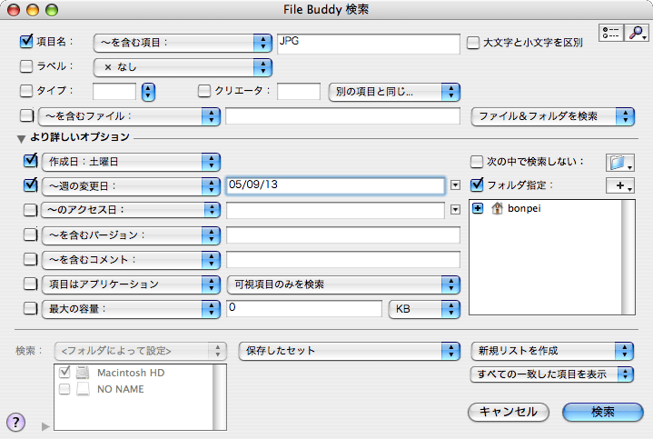Click the NO NAME volume icon
Image resolution: width=653 pixels, height=439 pixels.
pyautogui.click(x=83, y=389)
